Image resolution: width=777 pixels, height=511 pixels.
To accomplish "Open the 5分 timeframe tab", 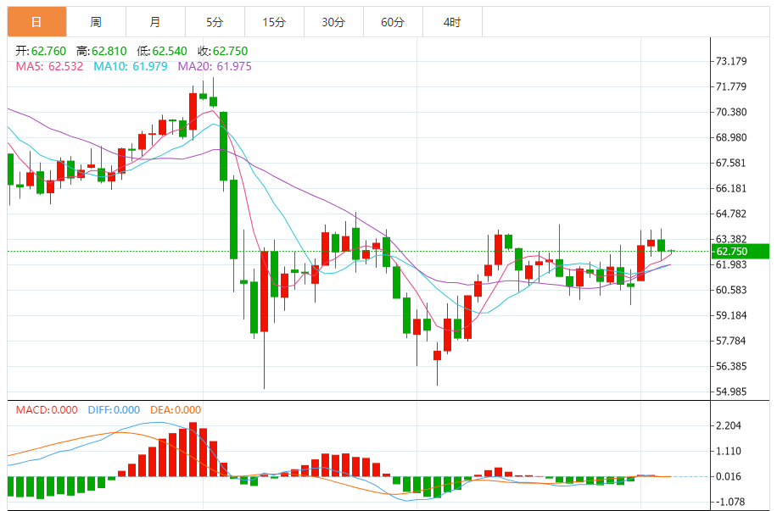I will coord(215,22).
